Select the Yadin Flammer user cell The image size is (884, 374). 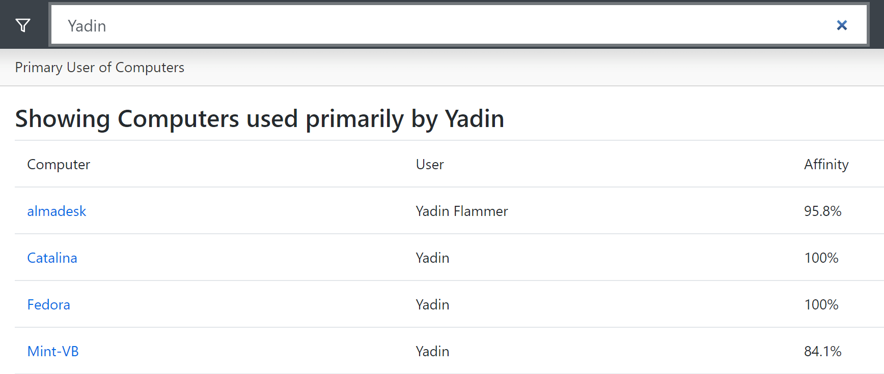[462, 211]
